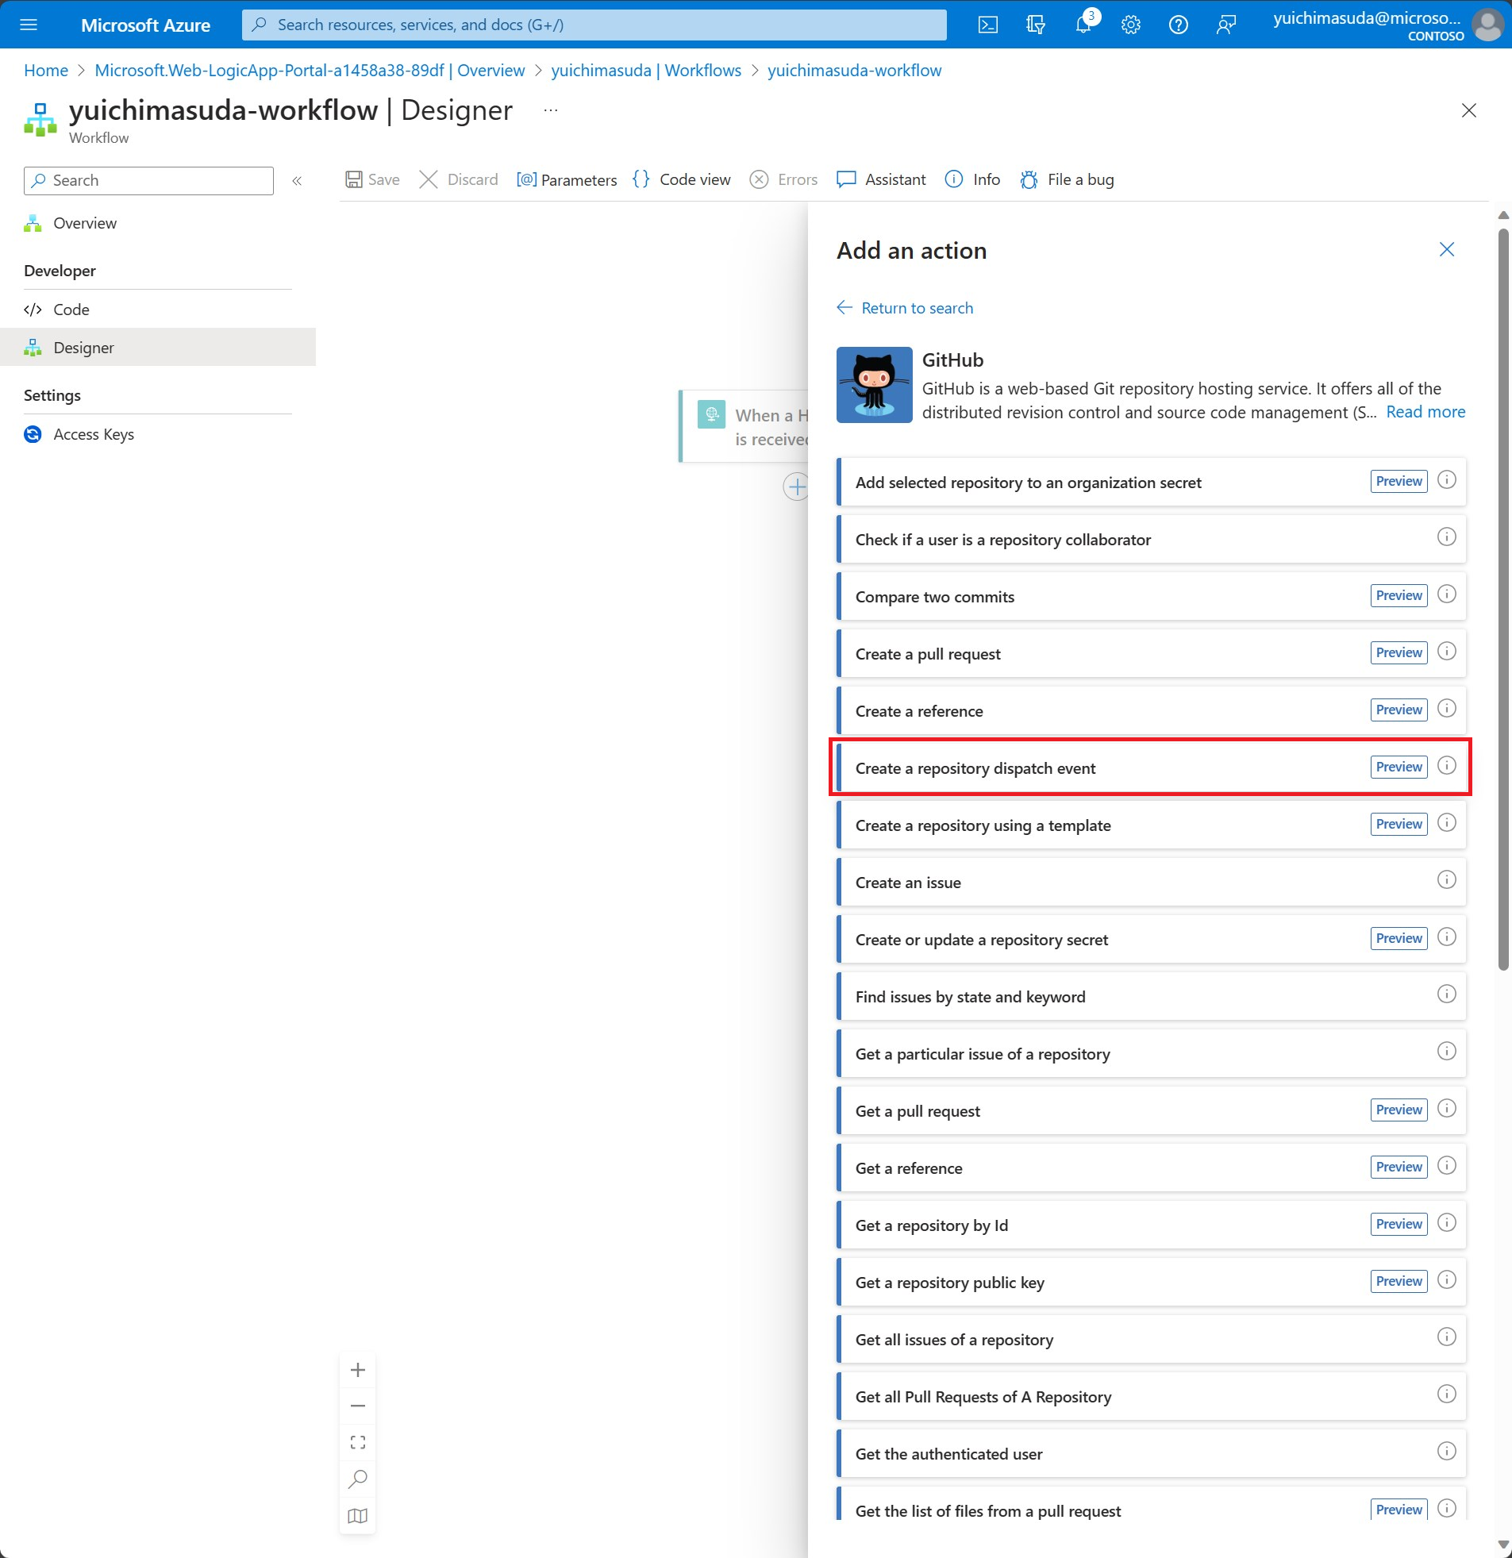The height and width of the screenshot is (1558, 1512).
Task: Open the Assistant
Action: point(881,179)
